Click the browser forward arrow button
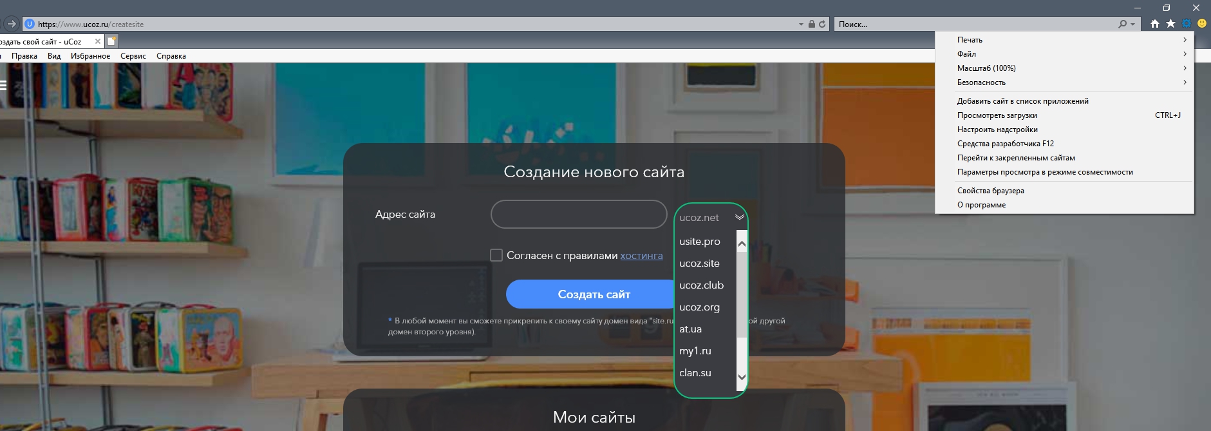The height and width of the screenshot is (431, 1211). coord(11,24)
